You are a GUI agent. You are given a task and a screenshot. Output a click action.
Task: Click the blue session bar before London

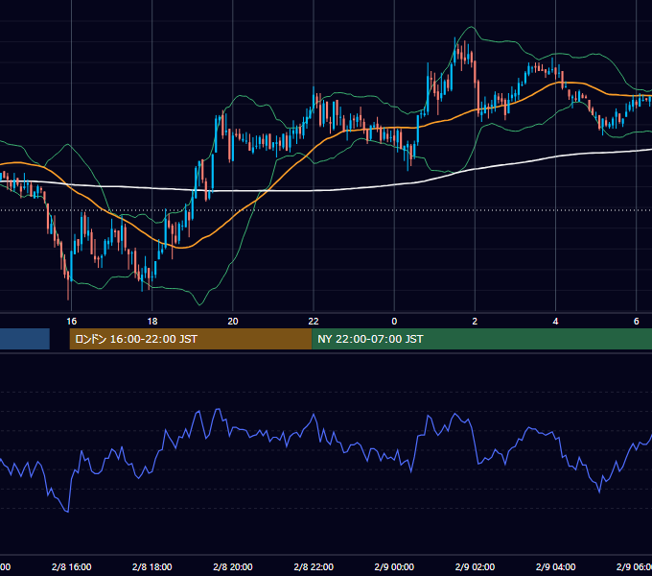click(x=25, y=339)
